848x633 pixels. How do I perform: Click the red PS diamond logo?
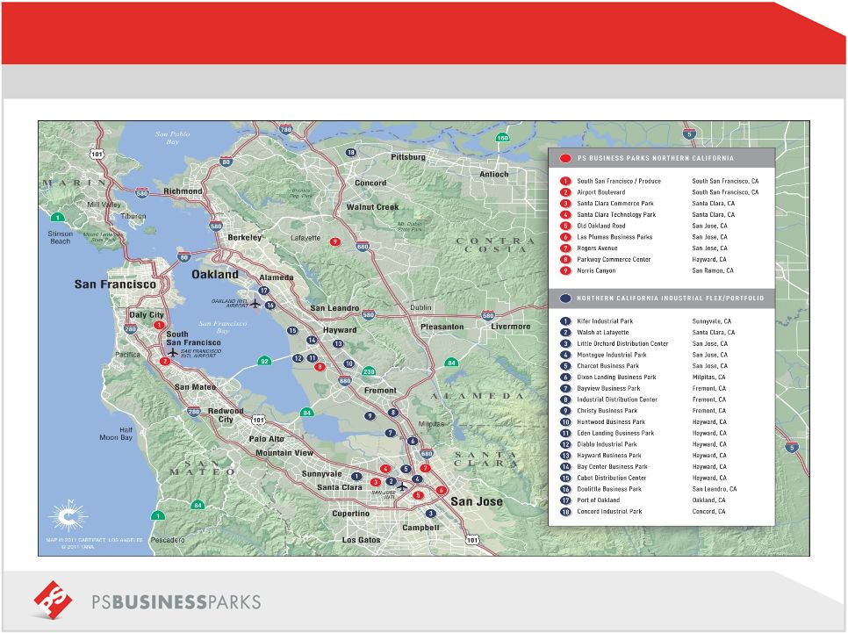point(53,600)
